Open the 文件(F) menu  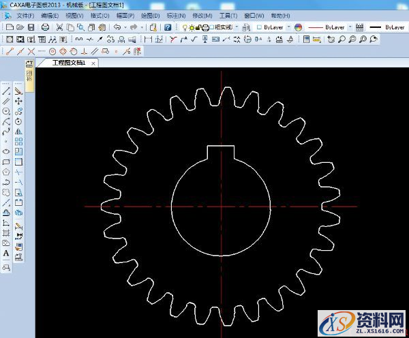coord(25,15)
